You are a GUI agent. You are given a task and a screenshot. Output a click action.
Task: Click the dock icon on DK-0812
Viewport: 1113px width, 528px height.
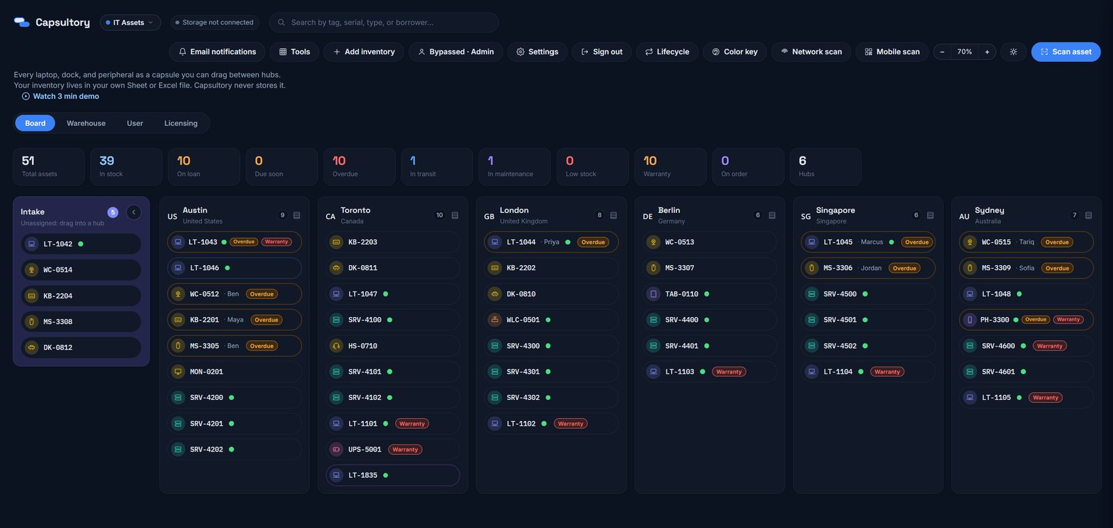(x=31, y=348)
